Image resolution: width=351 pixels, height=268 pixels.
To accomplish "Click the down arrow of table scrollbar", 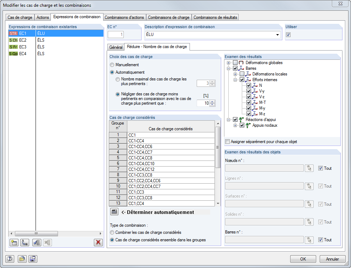I will (x=218, y=204).
